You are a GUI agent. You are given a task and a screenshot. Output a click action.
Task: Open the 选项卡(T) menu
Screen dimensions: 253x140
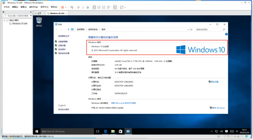(x=44, y=7)
